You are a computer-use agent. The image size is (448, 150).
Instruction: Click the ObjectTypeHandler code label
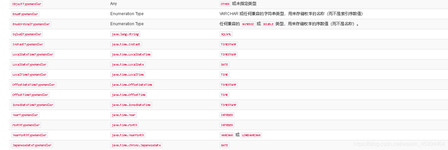click(x=27, y=4)
